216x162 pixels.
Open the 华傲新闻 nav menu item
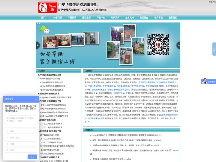[x=72, y=17]
